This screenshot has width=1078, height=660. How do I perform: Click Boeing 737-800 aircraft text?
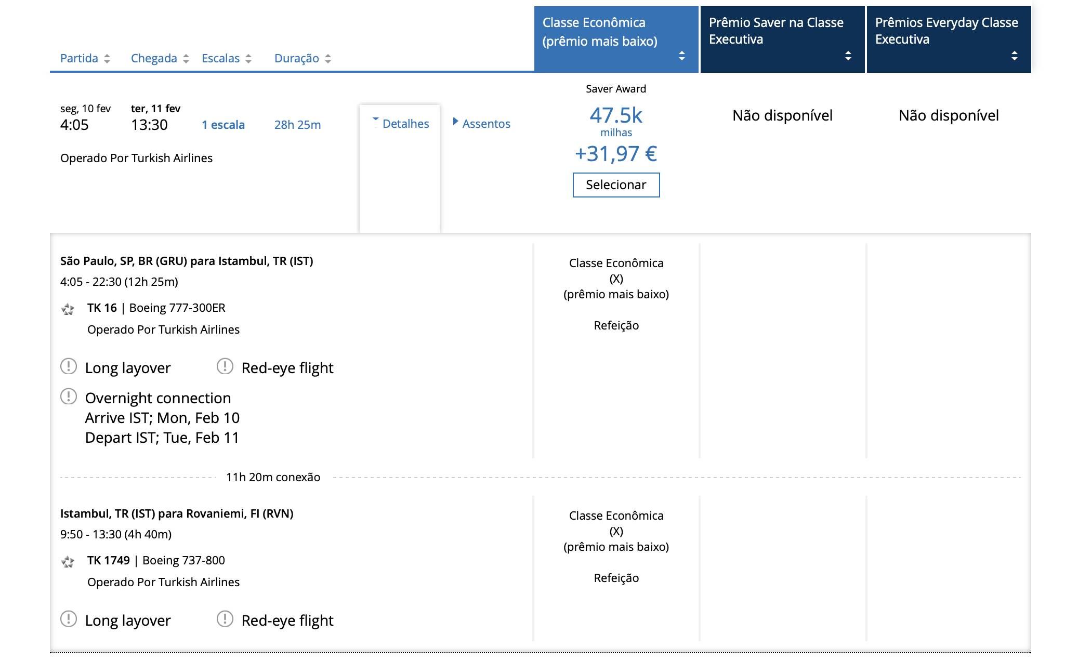pos(183,560)
